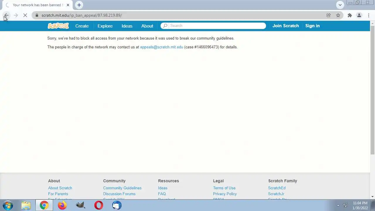Screen dimensions: 375x211
Task: Click the browser forward arrow
Action: pos(16,15)
